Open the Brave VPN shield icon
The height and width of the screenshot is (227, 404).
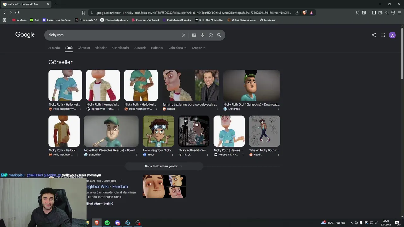point(393,13)
